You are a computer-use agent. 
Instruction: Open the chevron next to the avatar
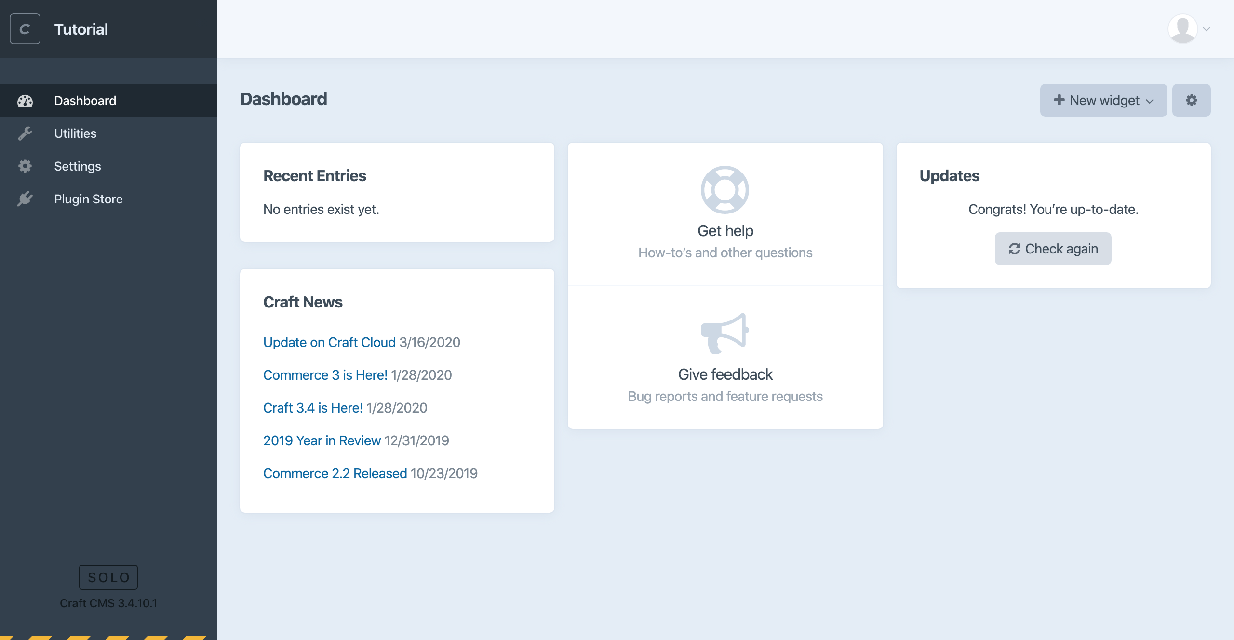pyautogui.click(x=1207, y=29)
